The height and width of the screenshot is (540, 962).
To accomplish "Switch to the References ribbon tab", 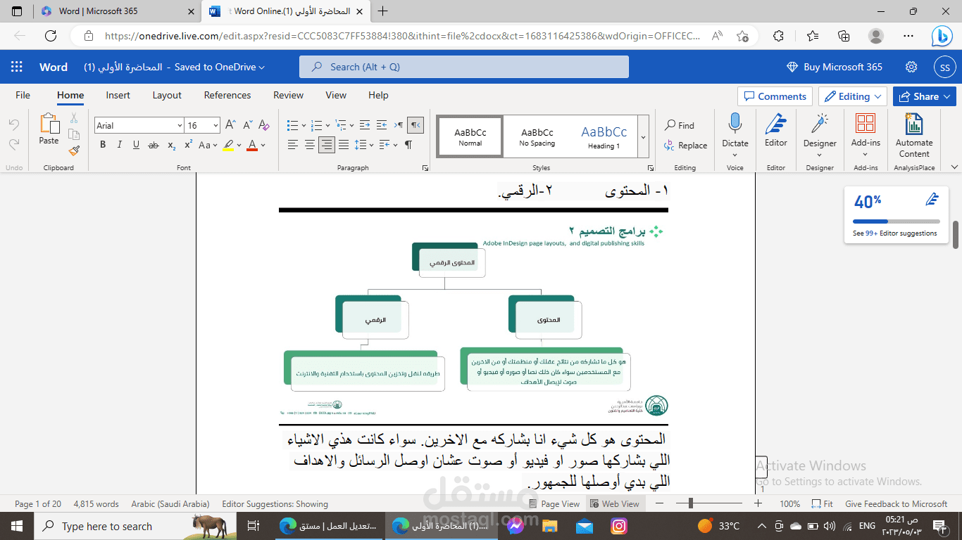I will pyautogui.click(x=227, y=95).
